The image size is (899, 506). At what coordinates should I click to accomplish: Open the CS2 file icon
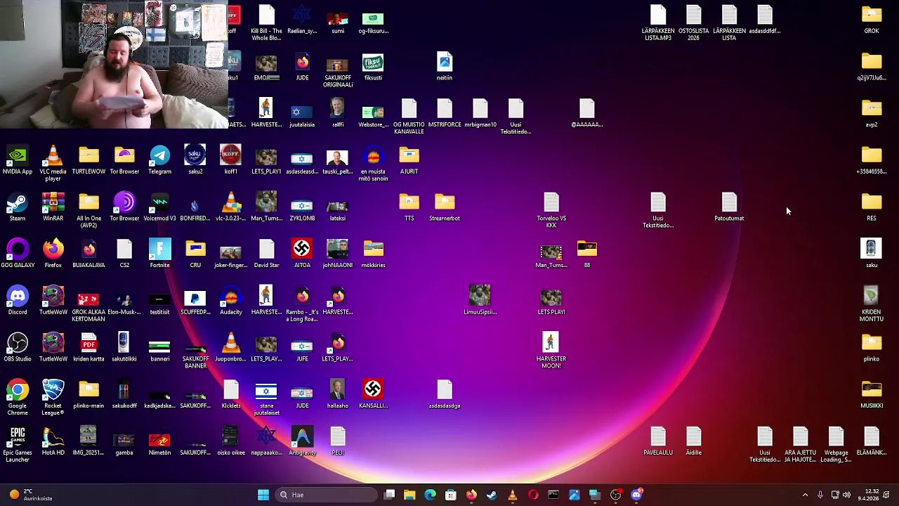[x=124, y=254]
